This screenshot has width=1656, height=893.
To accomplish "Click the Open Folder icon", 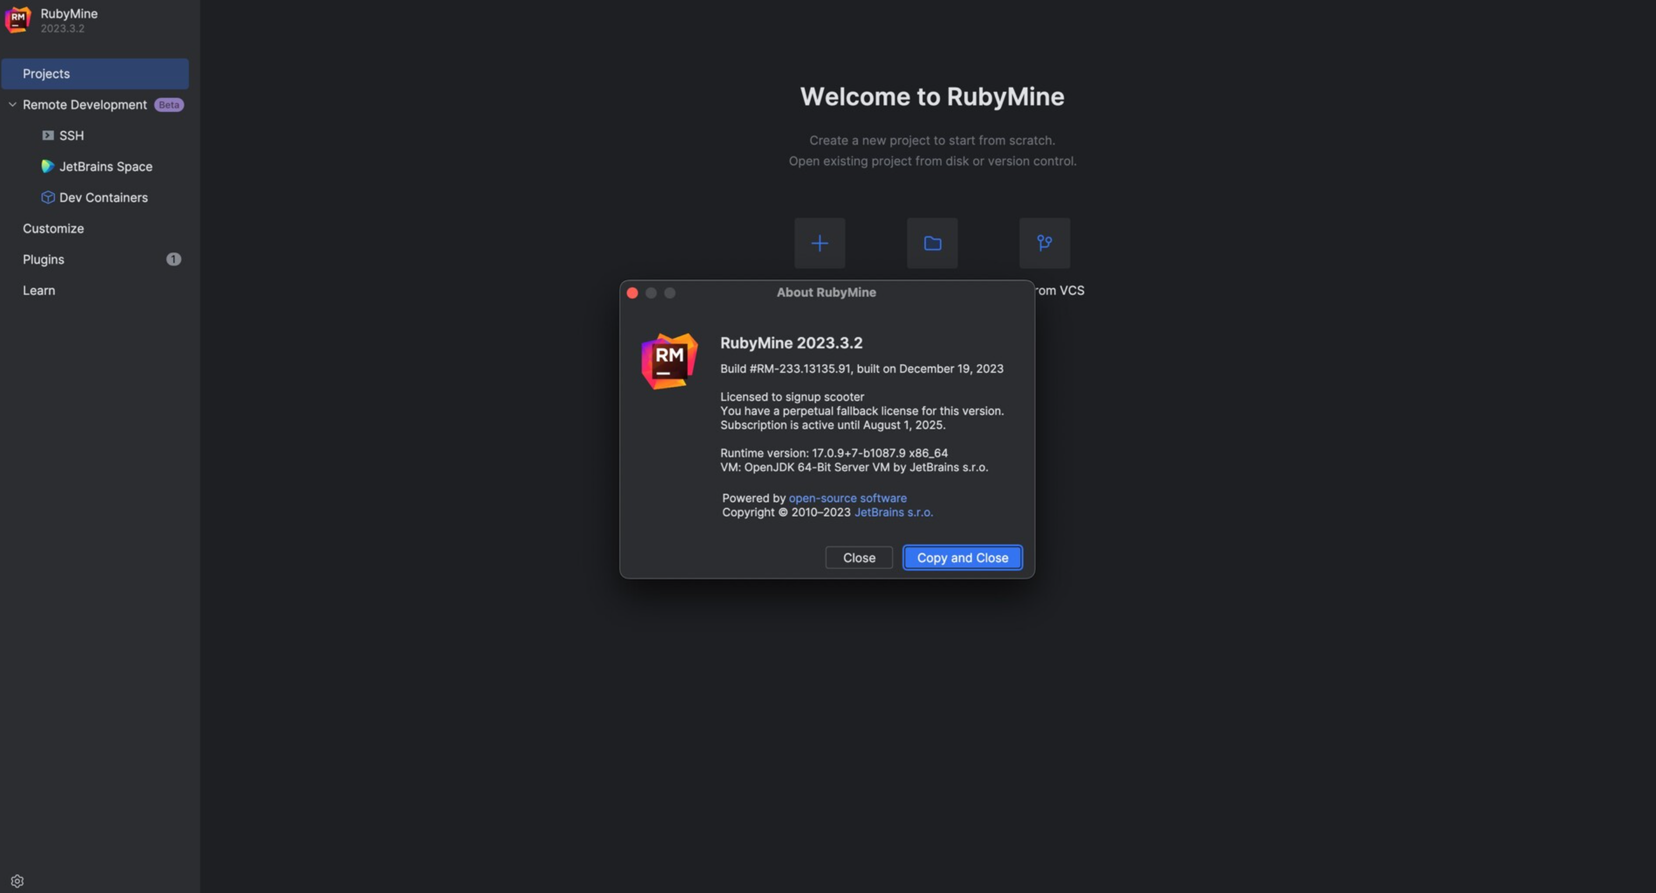I will 931,243.
